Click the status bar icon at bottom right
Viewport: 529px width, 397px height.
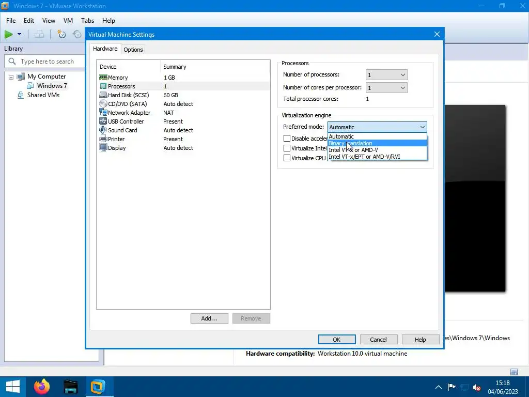[514, 372]
